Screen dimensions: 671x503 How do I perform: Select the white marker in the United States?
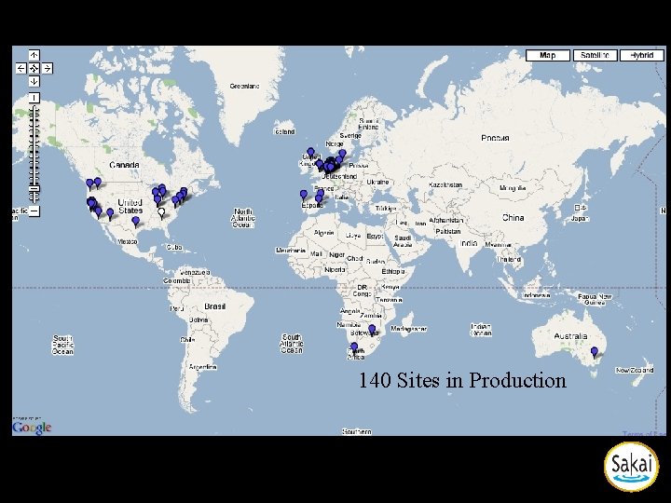(161, 212)
